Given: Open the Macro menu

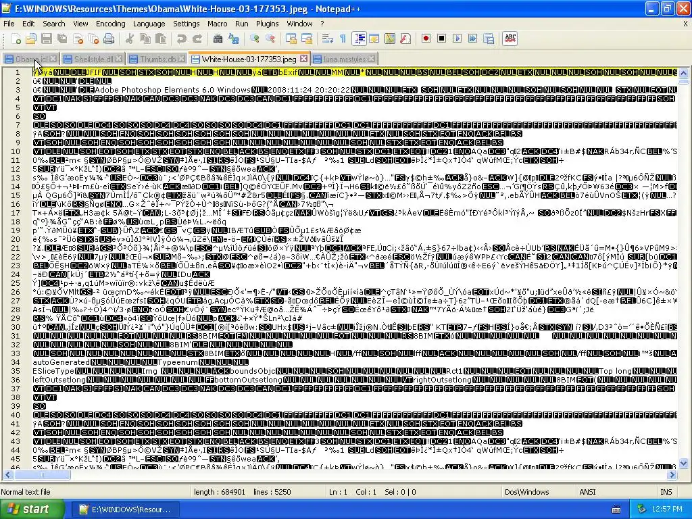Looking at the screenshot, I should [x=218, y=24].
